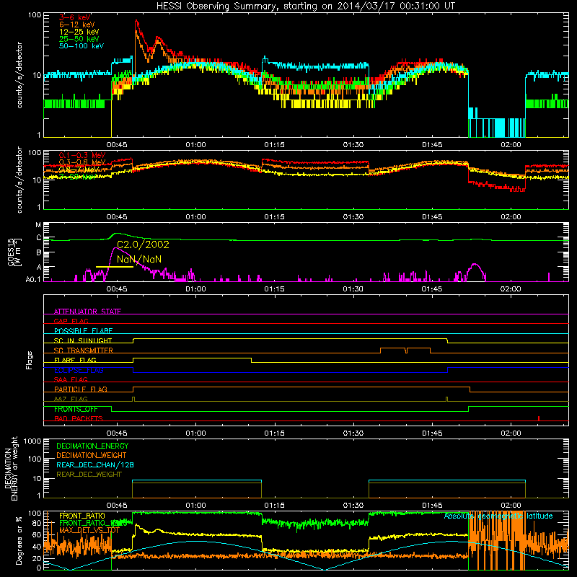This screenshot has width=577, height=577.
Task: Select the DECIMATION_WEIGHT legend entry
Action: [x=92, y=456]
